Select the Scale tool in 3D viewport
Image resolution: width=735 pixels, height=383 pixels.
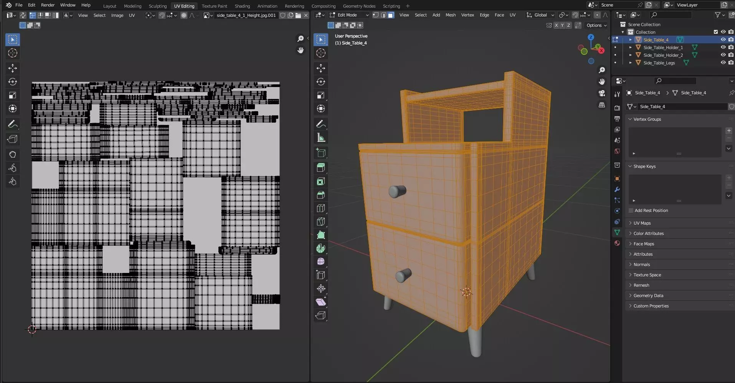click(321, 95)
